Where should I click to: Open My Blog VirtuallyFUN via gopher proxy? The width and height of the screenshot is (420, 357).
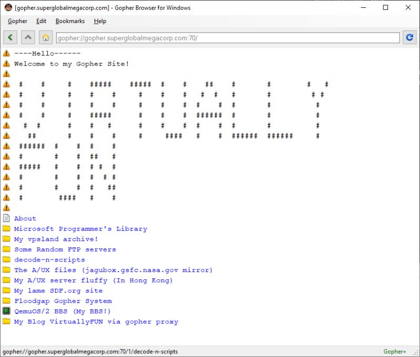tap(96, 322)
